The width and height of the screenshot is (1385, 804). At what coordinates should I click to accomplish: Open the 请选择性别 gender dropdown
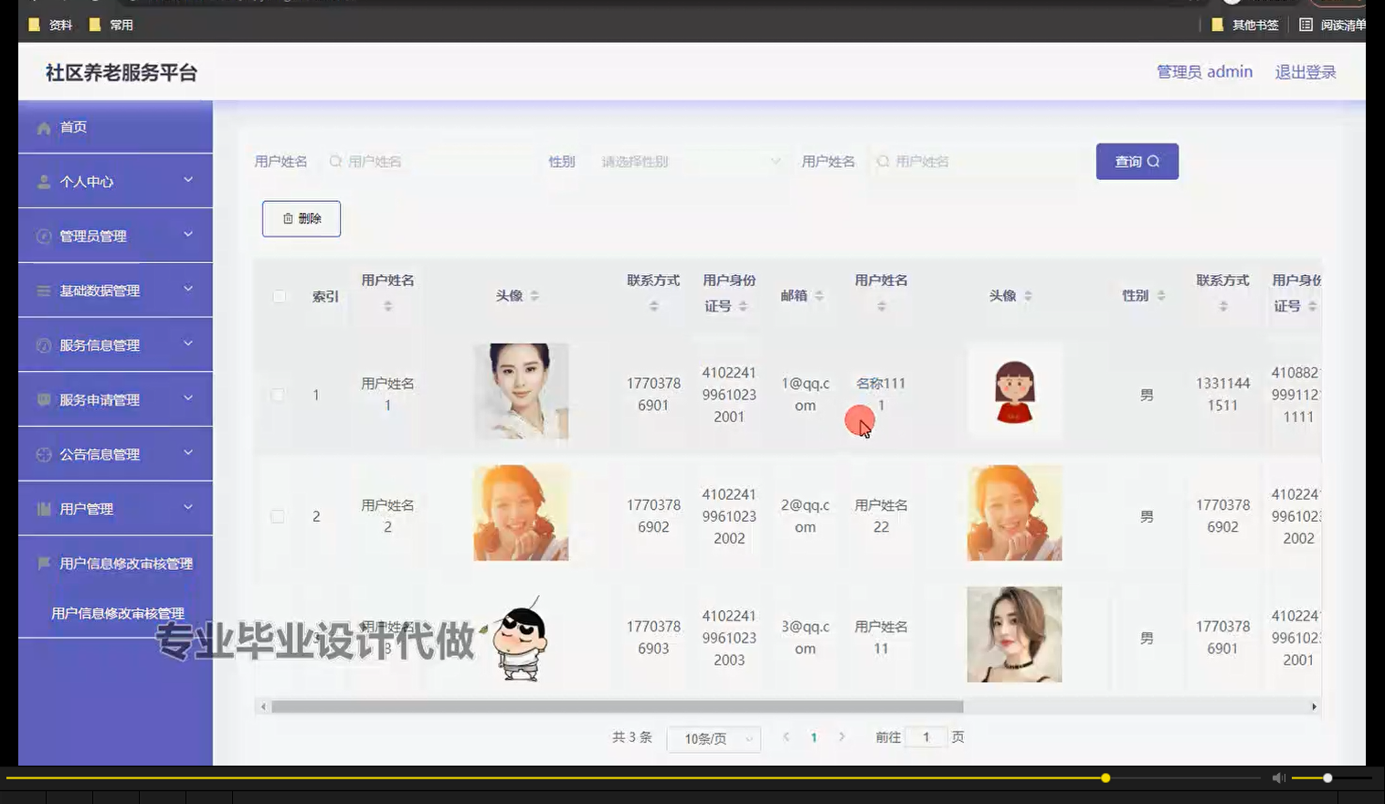click(688, 161)
